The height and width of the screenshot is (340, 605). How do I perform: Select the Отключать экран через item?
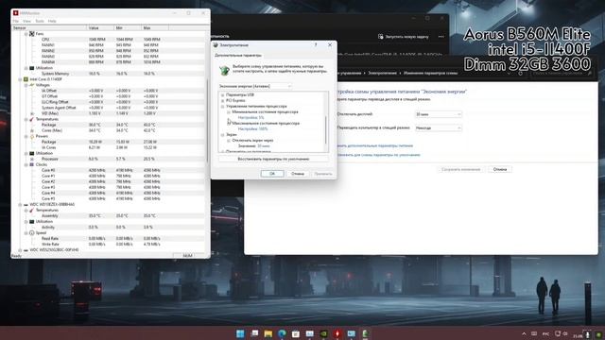click(x=252, y=141)
